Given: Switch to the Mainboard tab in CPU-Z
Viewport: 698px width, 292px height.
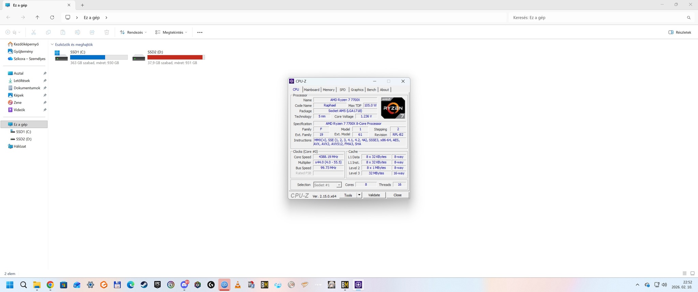Looking at the screenshot, I should coord(311,90).
